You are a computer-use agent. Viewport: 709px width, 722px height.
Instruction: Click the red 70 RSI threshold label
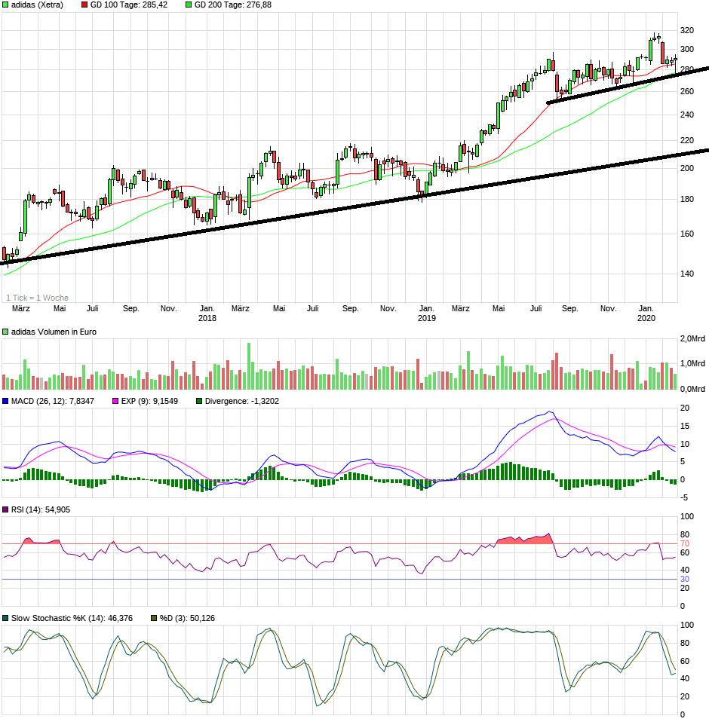pos(685,544)
